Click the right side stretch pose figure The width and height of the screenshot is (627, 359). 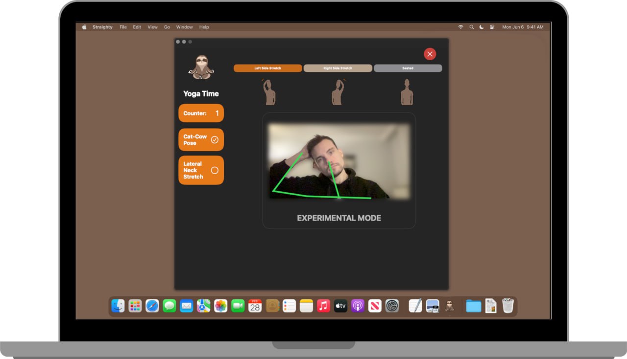click(338, 92)
